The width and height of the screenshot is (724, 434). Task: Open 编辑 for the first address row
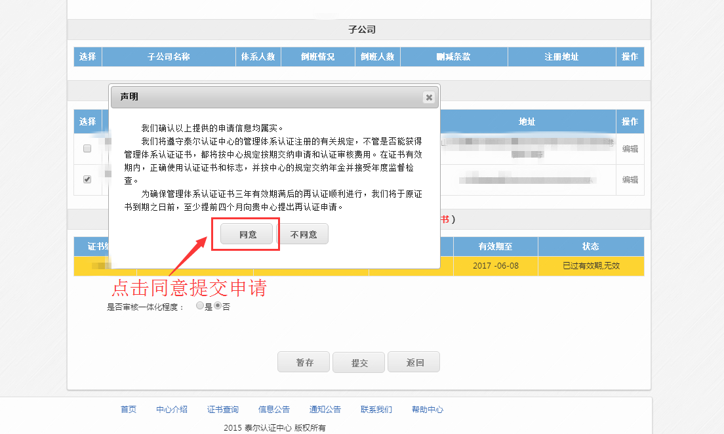coord(630,148)
